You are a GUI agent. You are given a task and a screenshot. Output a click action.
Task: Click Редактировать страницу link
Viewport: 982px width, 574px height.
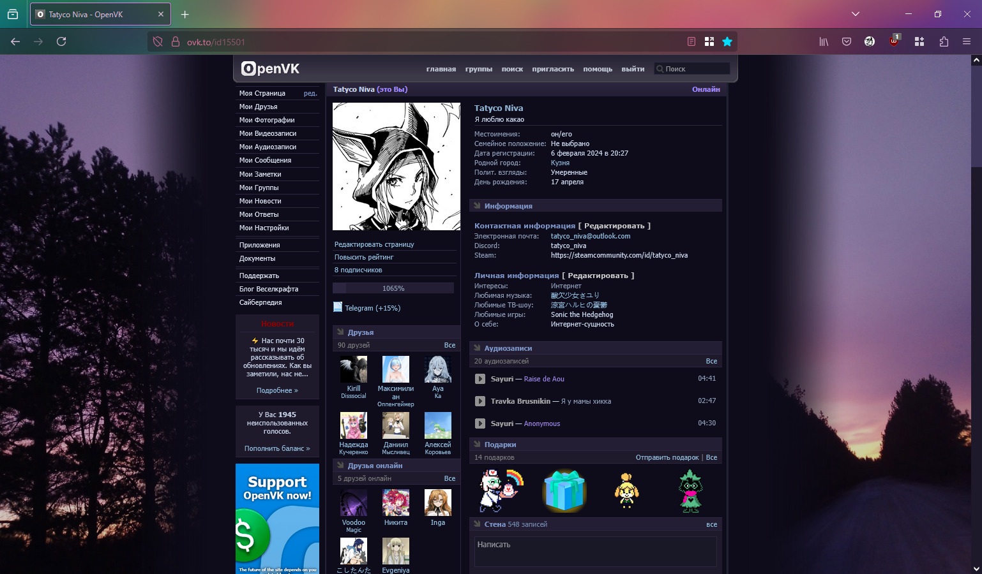[x=374, y=244]
